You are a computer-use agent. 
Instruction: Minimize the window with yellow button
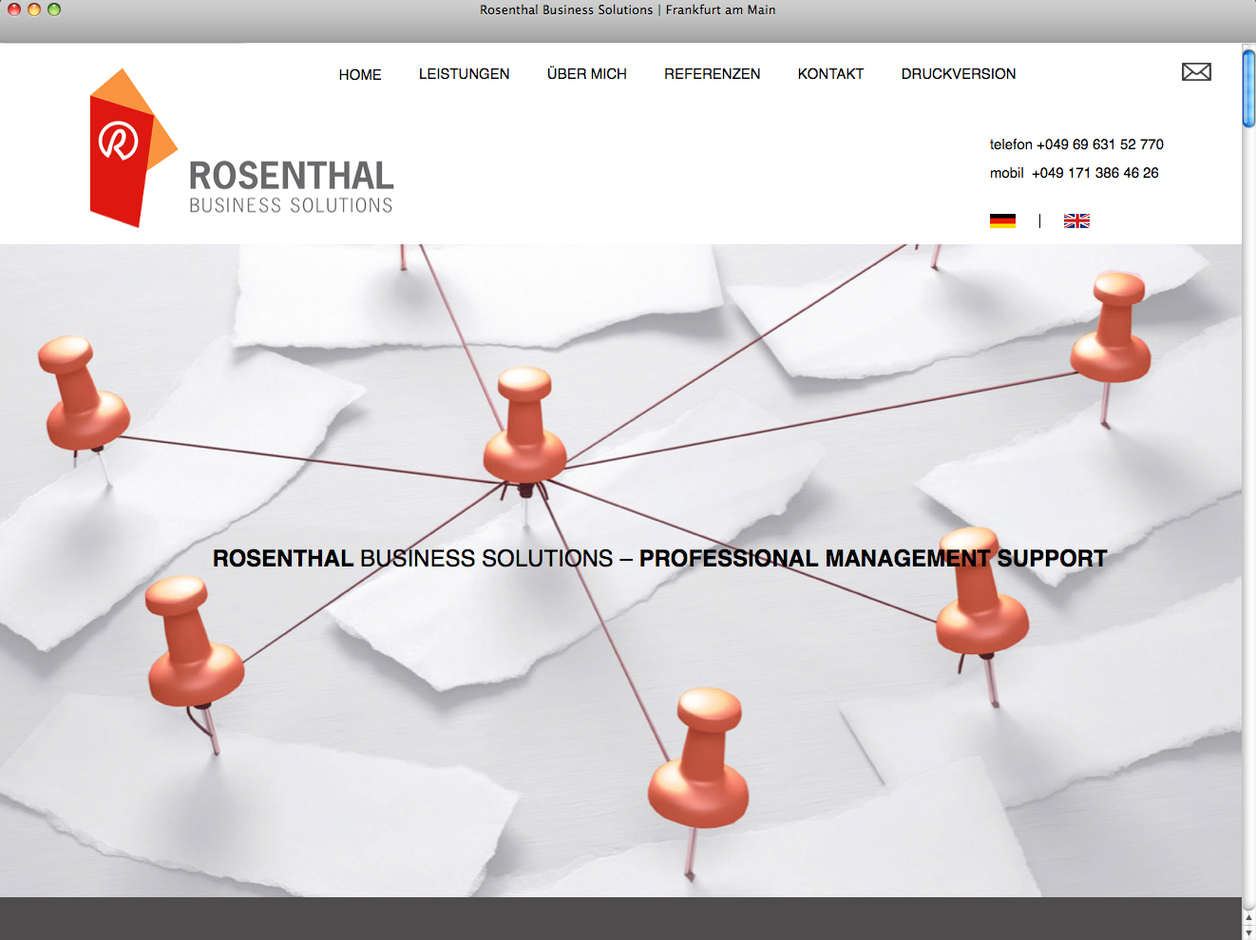pos(34,10)
